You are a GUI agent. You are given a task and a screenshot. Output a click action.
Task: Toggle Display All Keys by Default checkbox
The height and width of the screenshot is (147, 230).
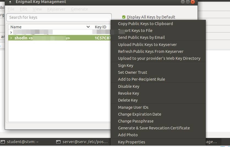124,17
